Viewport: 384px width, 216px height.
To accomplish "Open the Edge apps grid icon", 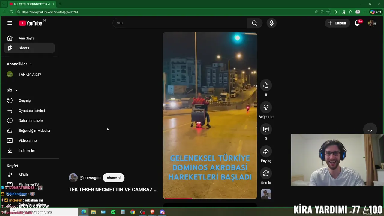I will click(316, 12).
